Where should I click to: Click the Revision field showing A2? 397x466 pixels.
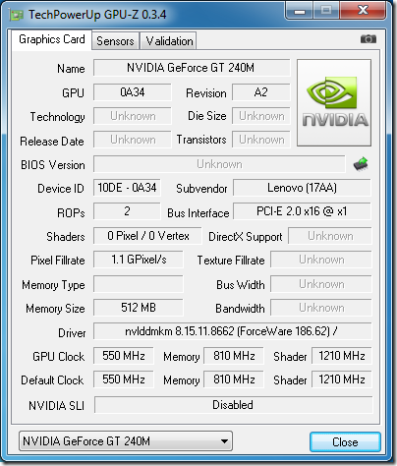[261, 92]
